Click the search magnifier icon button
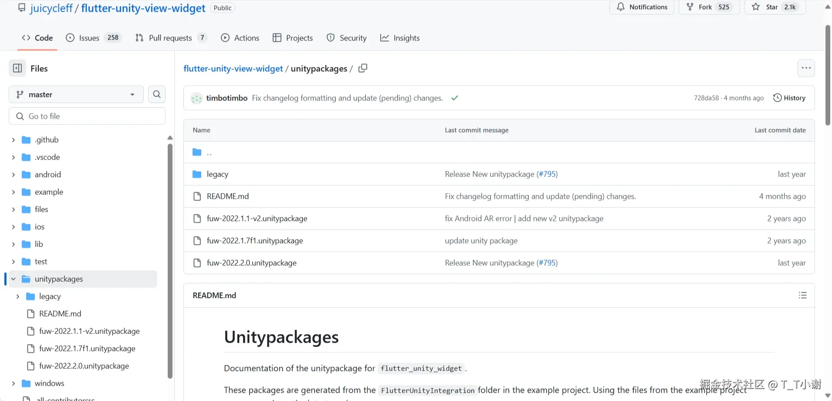Screen dimensions: 832x401 tap(157, 94)
